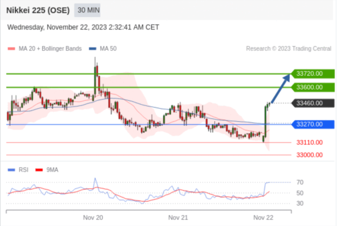The image size is (337, 226).
Task: Click the Nov 22 date marker
Action: [263, 217]
